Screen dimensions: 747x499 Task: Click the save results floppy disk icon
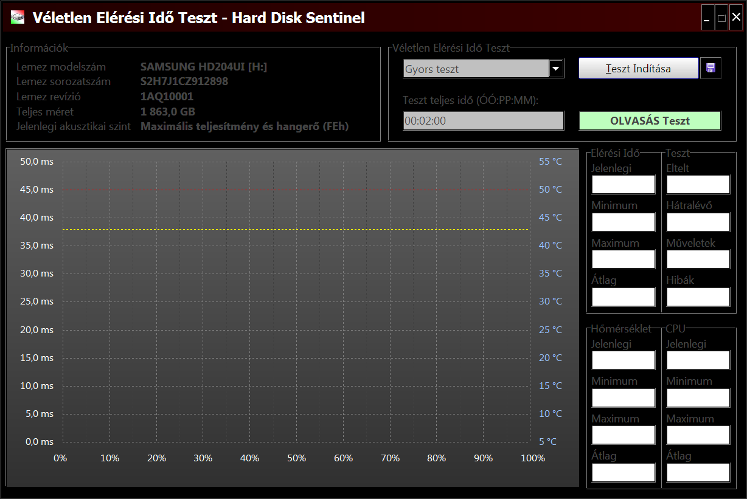point(711,68)
